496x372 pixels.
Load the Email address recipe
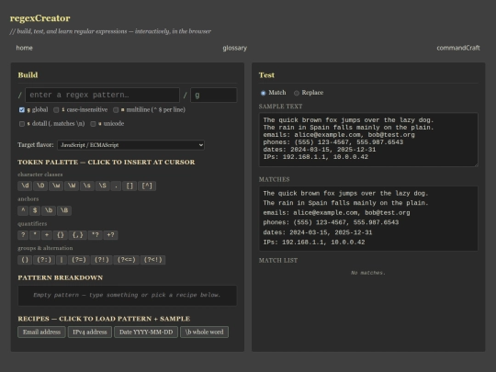41,333
